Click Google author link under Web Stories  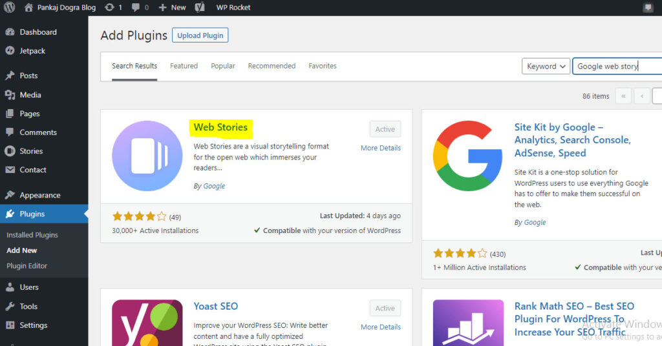(214, 186)
